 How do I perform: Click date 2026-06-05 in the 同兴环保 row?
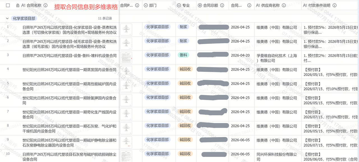(x=240, y=154)
